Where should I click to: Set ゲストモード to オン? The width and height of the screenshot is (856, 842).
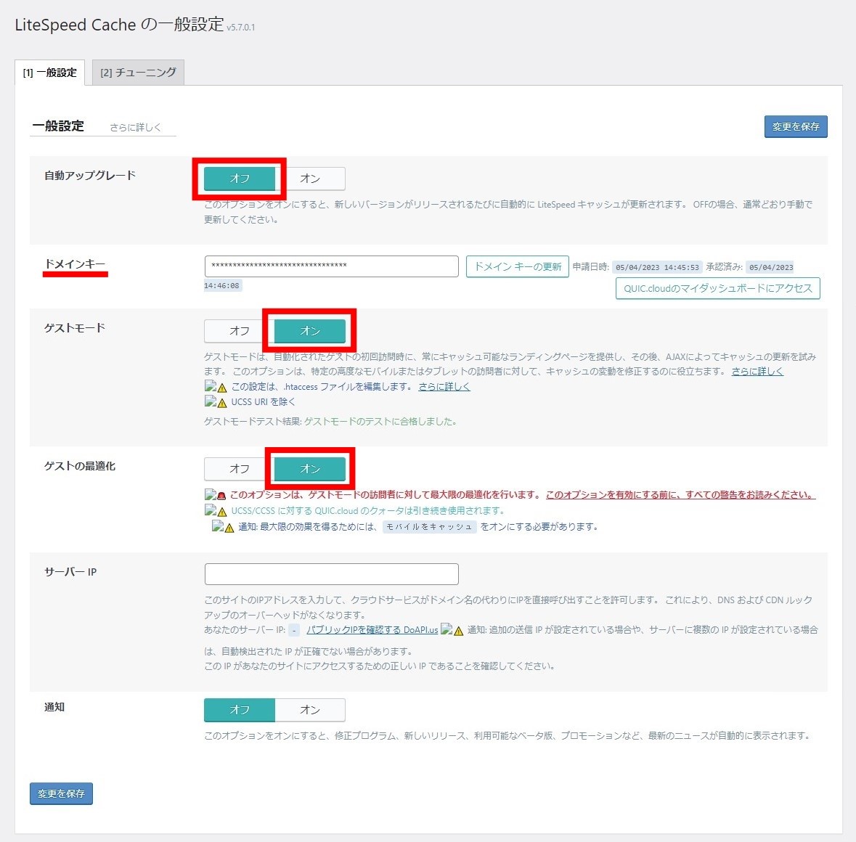[x=310, y=331]
